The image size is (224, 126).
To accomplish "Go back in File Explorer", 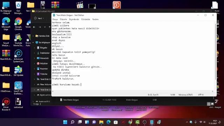I will [34, 27].
